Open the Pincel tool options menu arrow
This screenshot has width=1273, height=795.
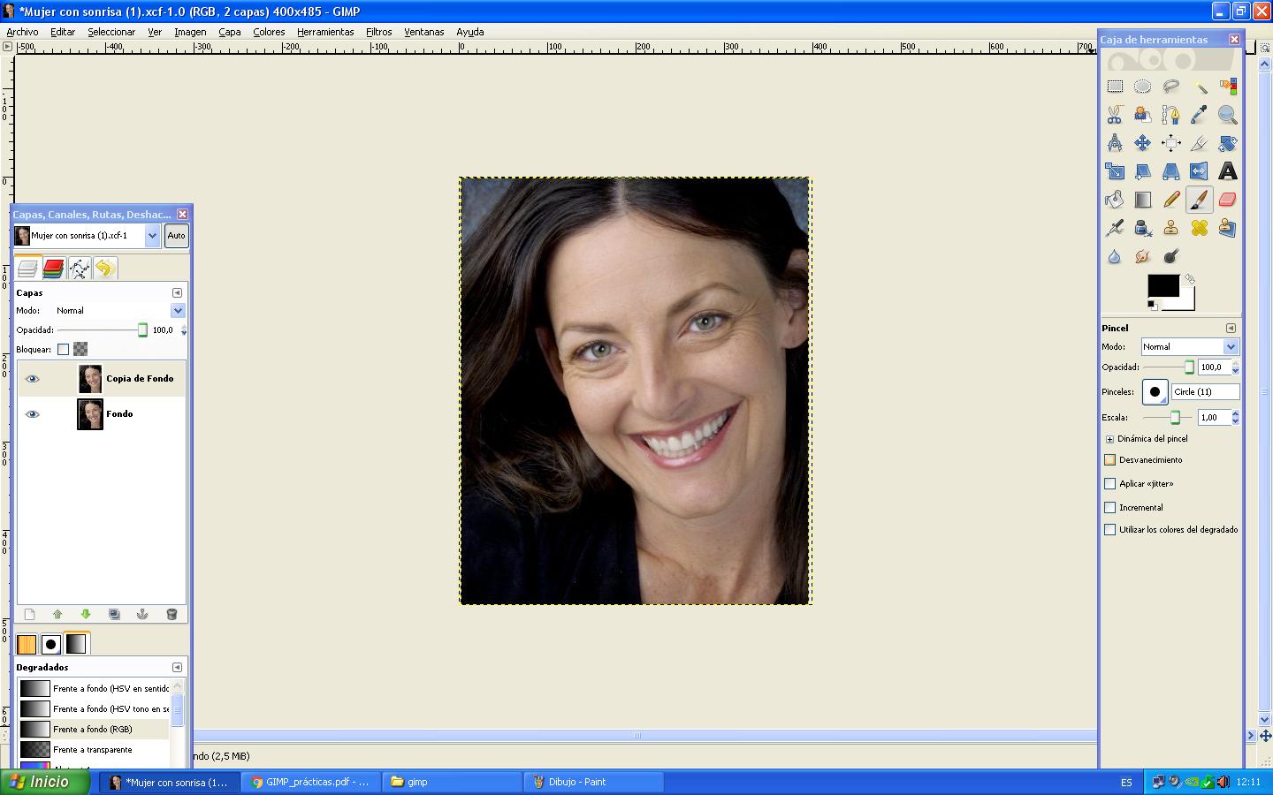[x=1231, y=328]
